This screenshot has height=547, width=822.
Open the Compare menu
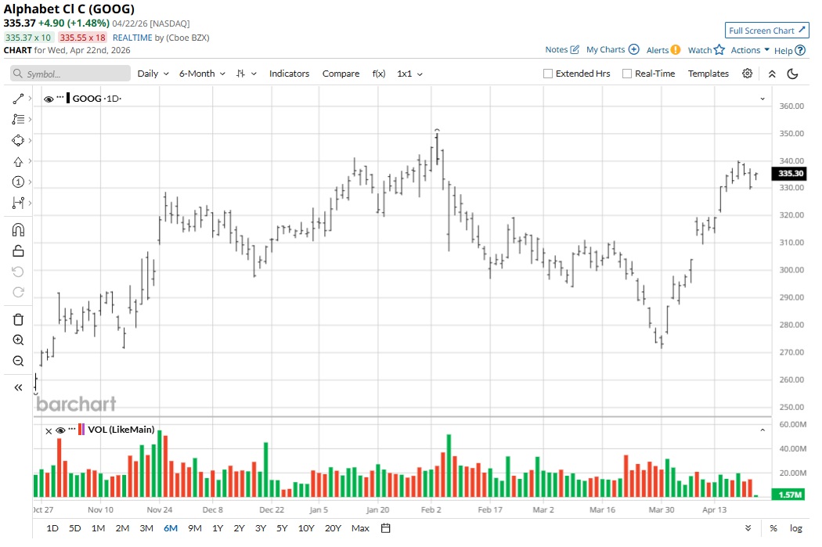tap(341, 74)
